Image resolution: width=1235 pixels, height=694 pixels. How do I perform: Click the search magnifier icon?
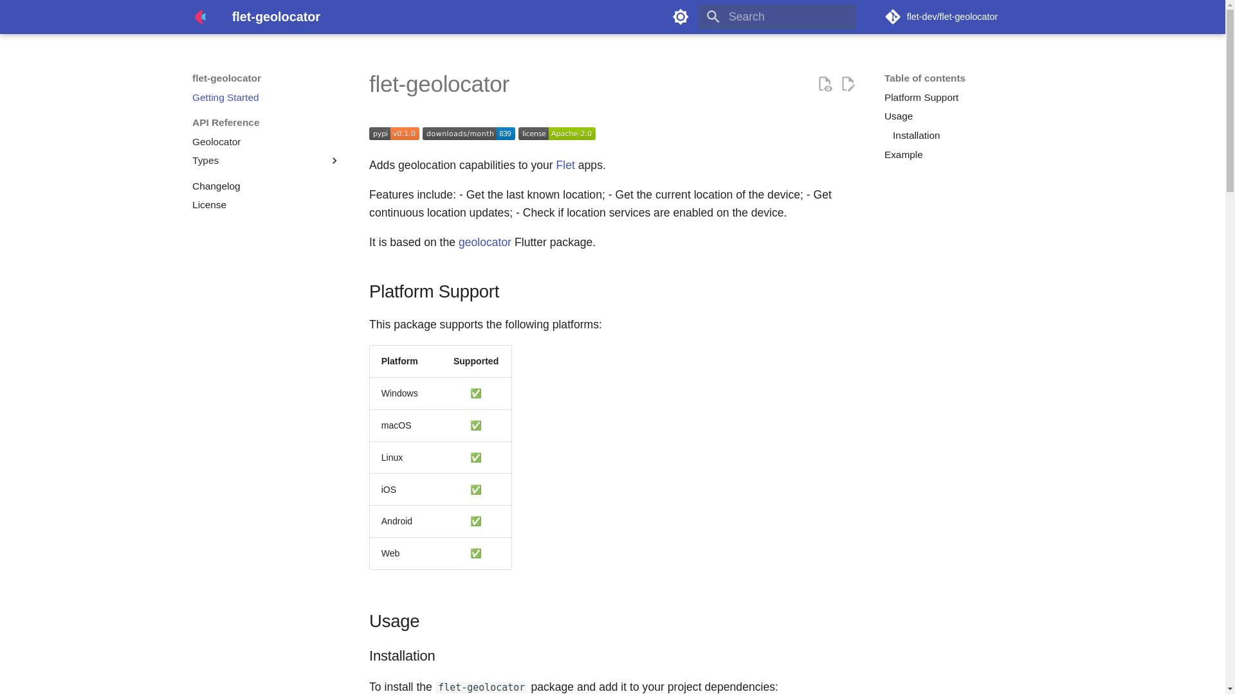[x=713, y=17]
